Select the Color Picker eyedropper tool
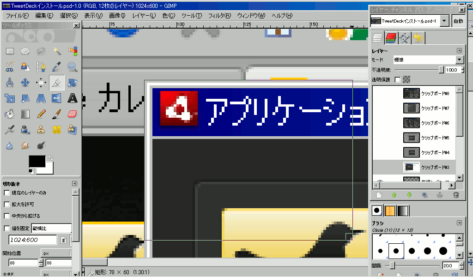This screenshot has width=473, height=277. (x=57, y=66)
